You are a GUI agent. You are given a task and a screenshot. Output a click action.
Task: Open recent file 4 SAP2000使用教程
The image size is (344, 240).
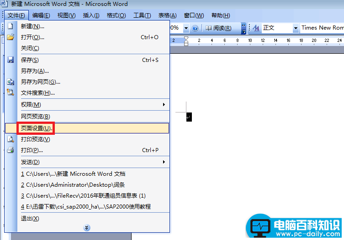(x=87, y=206)
